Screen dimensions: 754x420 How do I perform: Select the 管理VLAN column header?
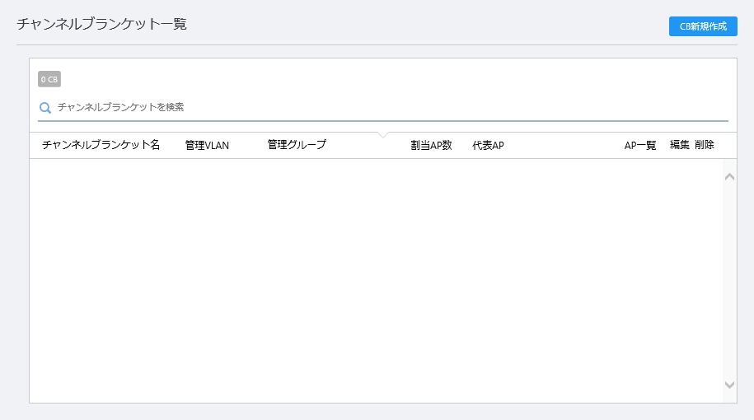[207, 145]
